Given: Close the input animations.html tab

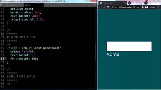Looking at the screenshot, I should pos(22,5).
